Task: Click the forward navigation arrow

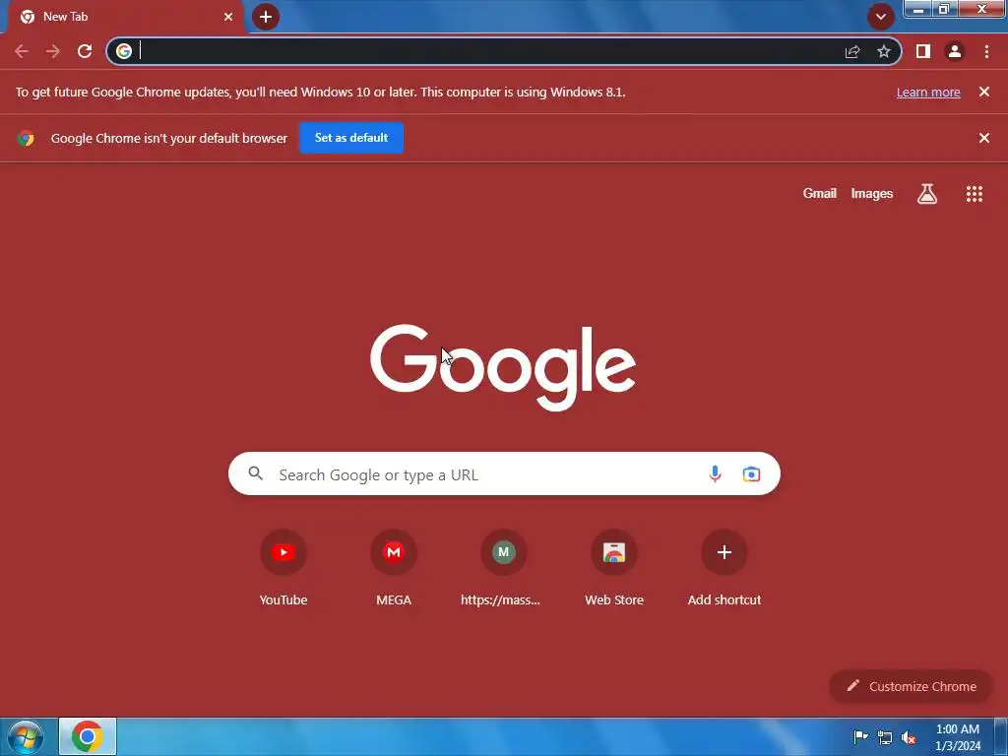Action: click(53, 51)
